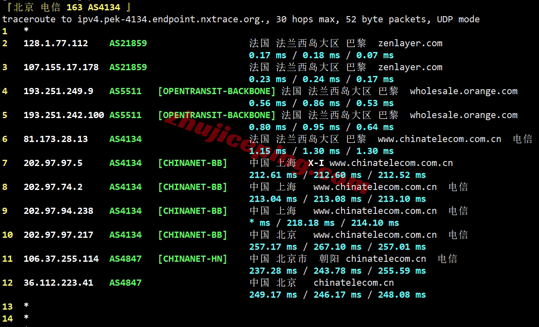The image size is (539, 327).
Task: Click the latency value '249.17 ms'
Action: point(273,295)
